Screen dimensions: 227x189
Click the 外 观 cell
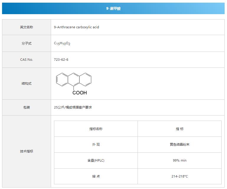click(96, 145)
